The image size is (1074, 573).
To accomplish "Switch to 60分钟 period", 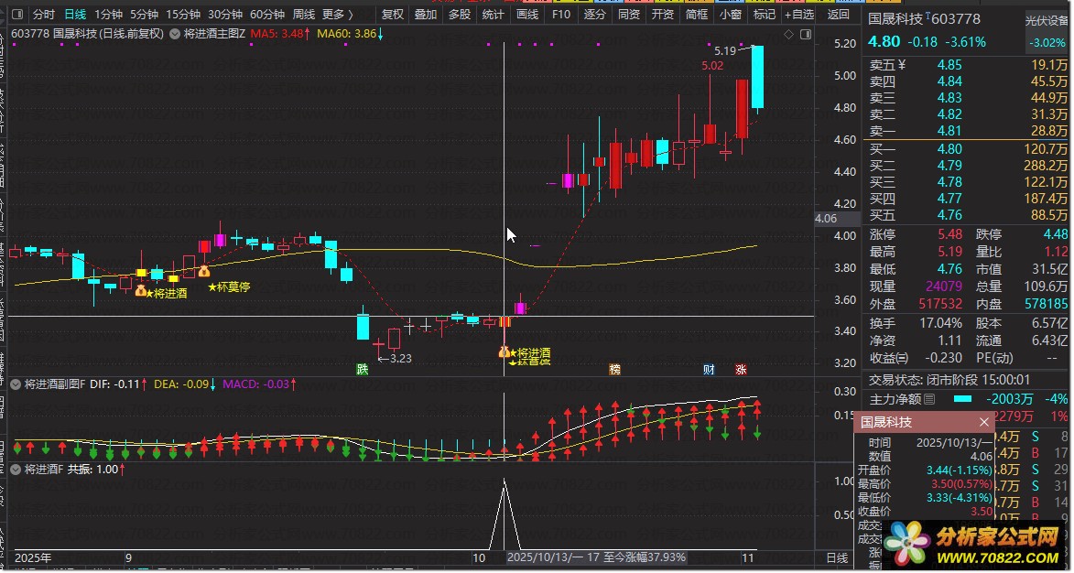I will click(x=267, y=14).
